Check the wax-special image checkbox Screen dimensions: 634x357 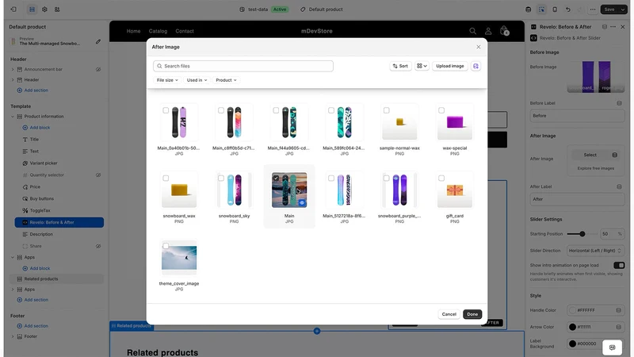coord(441,110)
